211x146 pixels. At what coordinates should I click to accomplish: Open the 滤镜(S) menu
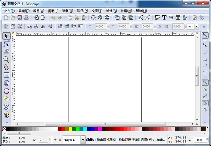pos(111,11)
